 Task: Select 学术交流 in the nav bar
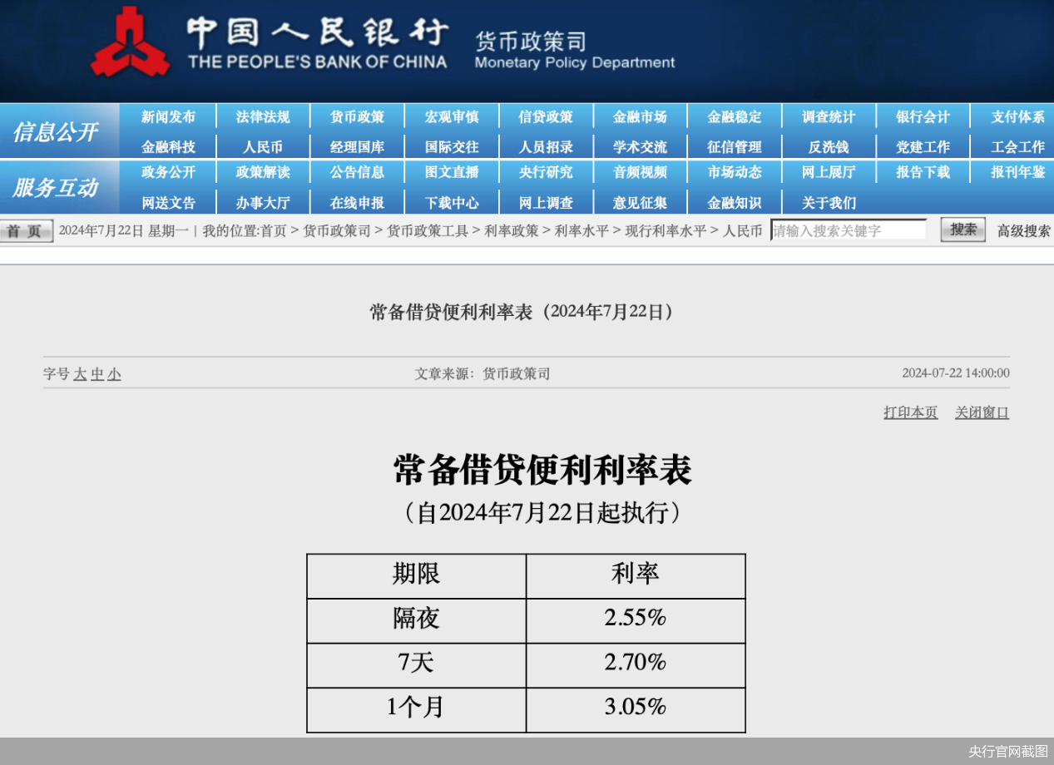tap(640, 147)
